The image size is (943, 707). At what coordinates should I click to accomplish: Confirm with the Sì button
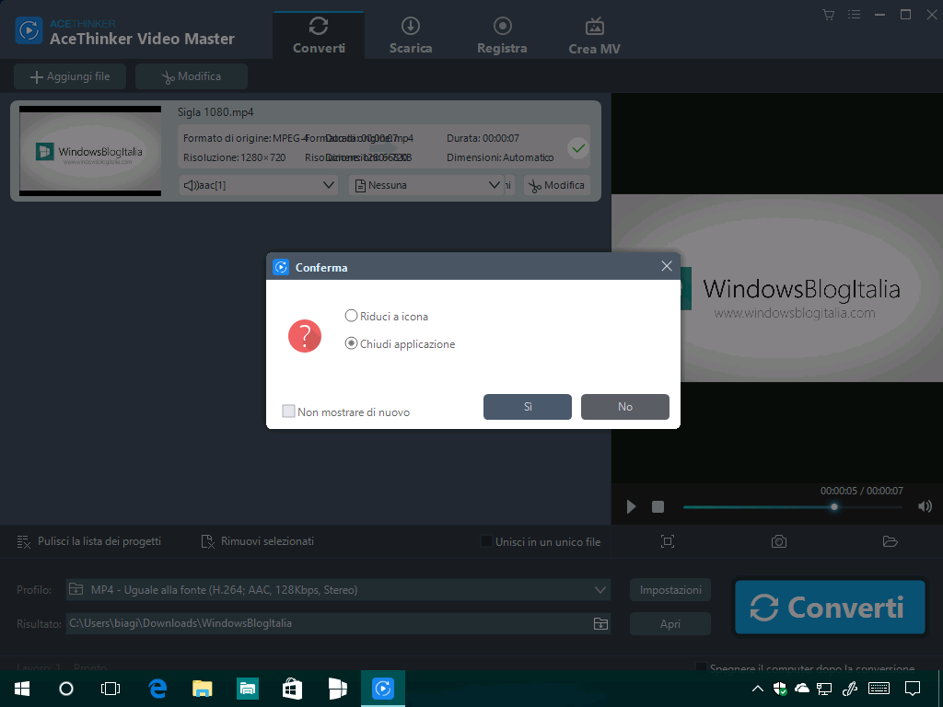528,407
